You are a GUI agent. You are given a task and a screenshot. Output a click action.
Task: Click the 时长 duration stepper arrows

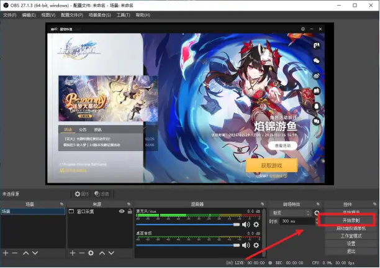[316, 221]
